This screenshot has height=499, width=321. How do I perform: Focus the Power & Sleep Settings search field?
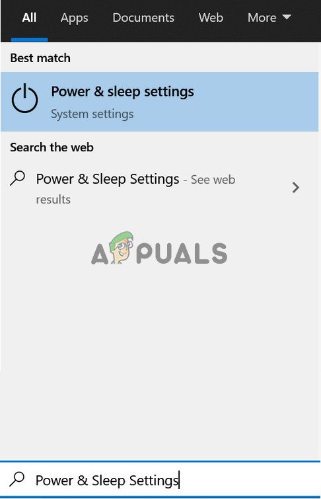coord(160,480)
